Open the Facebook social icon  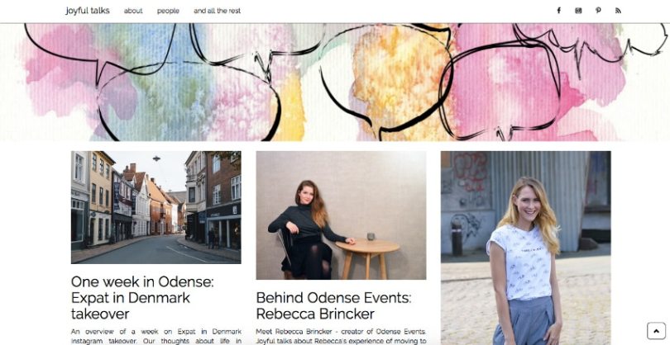(x=558, y=11)
